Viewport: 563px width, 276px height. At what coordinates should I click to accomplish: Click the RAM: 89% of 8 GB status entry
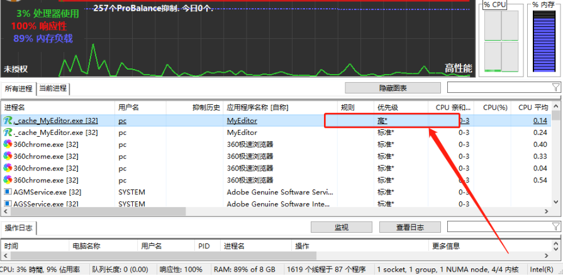(x=245, y=269)
